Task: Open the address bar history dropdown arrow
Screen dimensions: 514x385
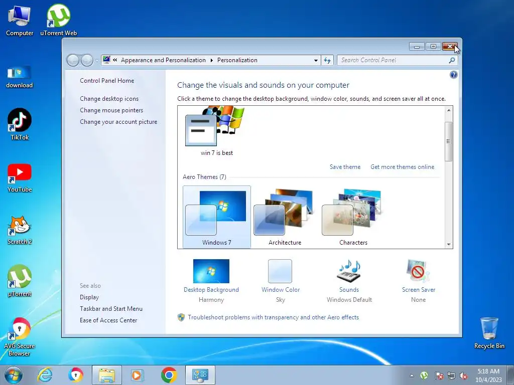Action: pos(316,60)
